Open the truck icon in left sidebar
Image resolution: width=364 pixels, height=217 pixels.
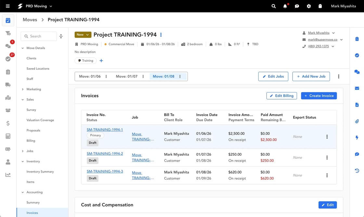click(x=8, y=85)
